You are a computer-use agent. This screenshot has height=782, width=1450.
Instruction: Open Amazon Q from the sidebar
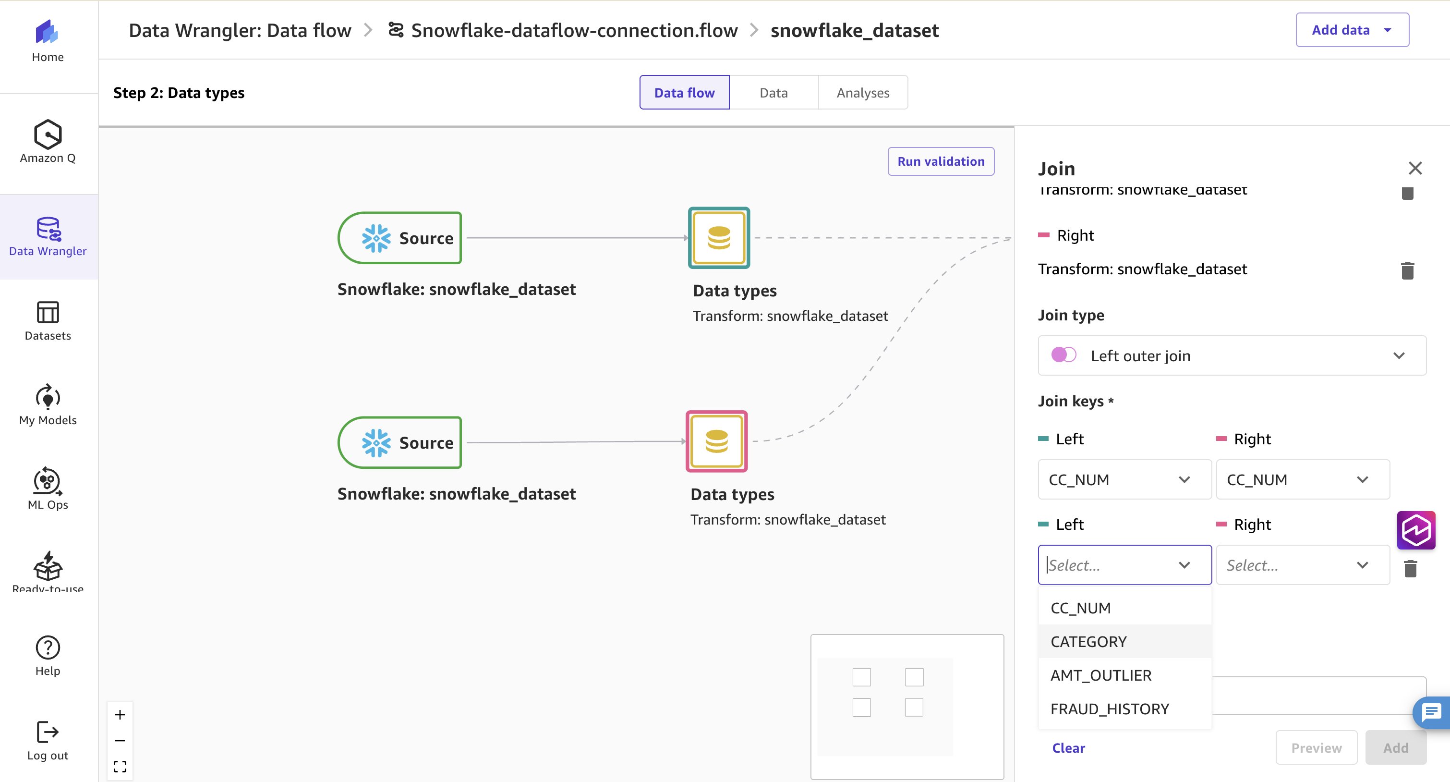point(48,142)
